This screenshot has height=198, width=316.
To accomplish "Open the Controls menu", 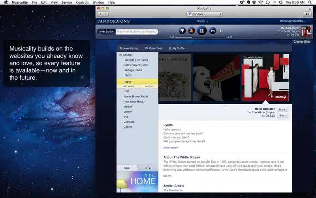I will pos(82,2).
